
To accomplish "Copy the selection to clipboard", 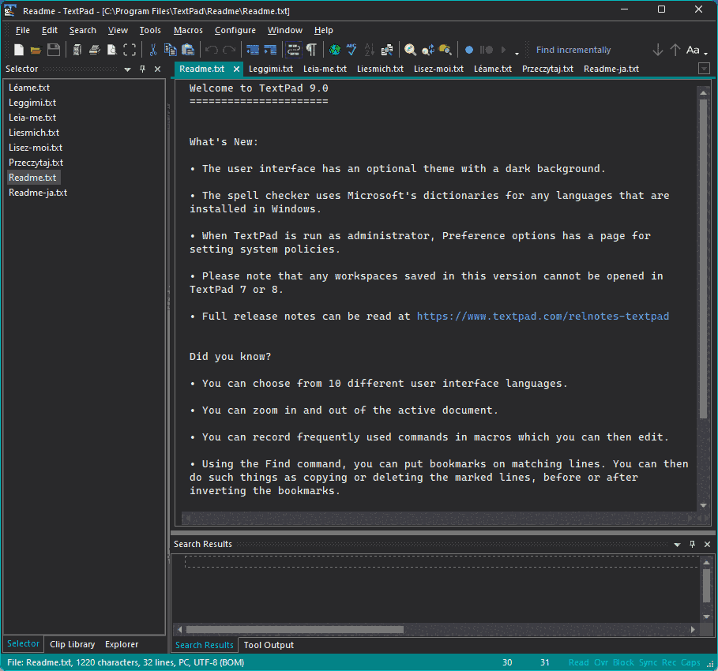I will (x=171, y=49).
